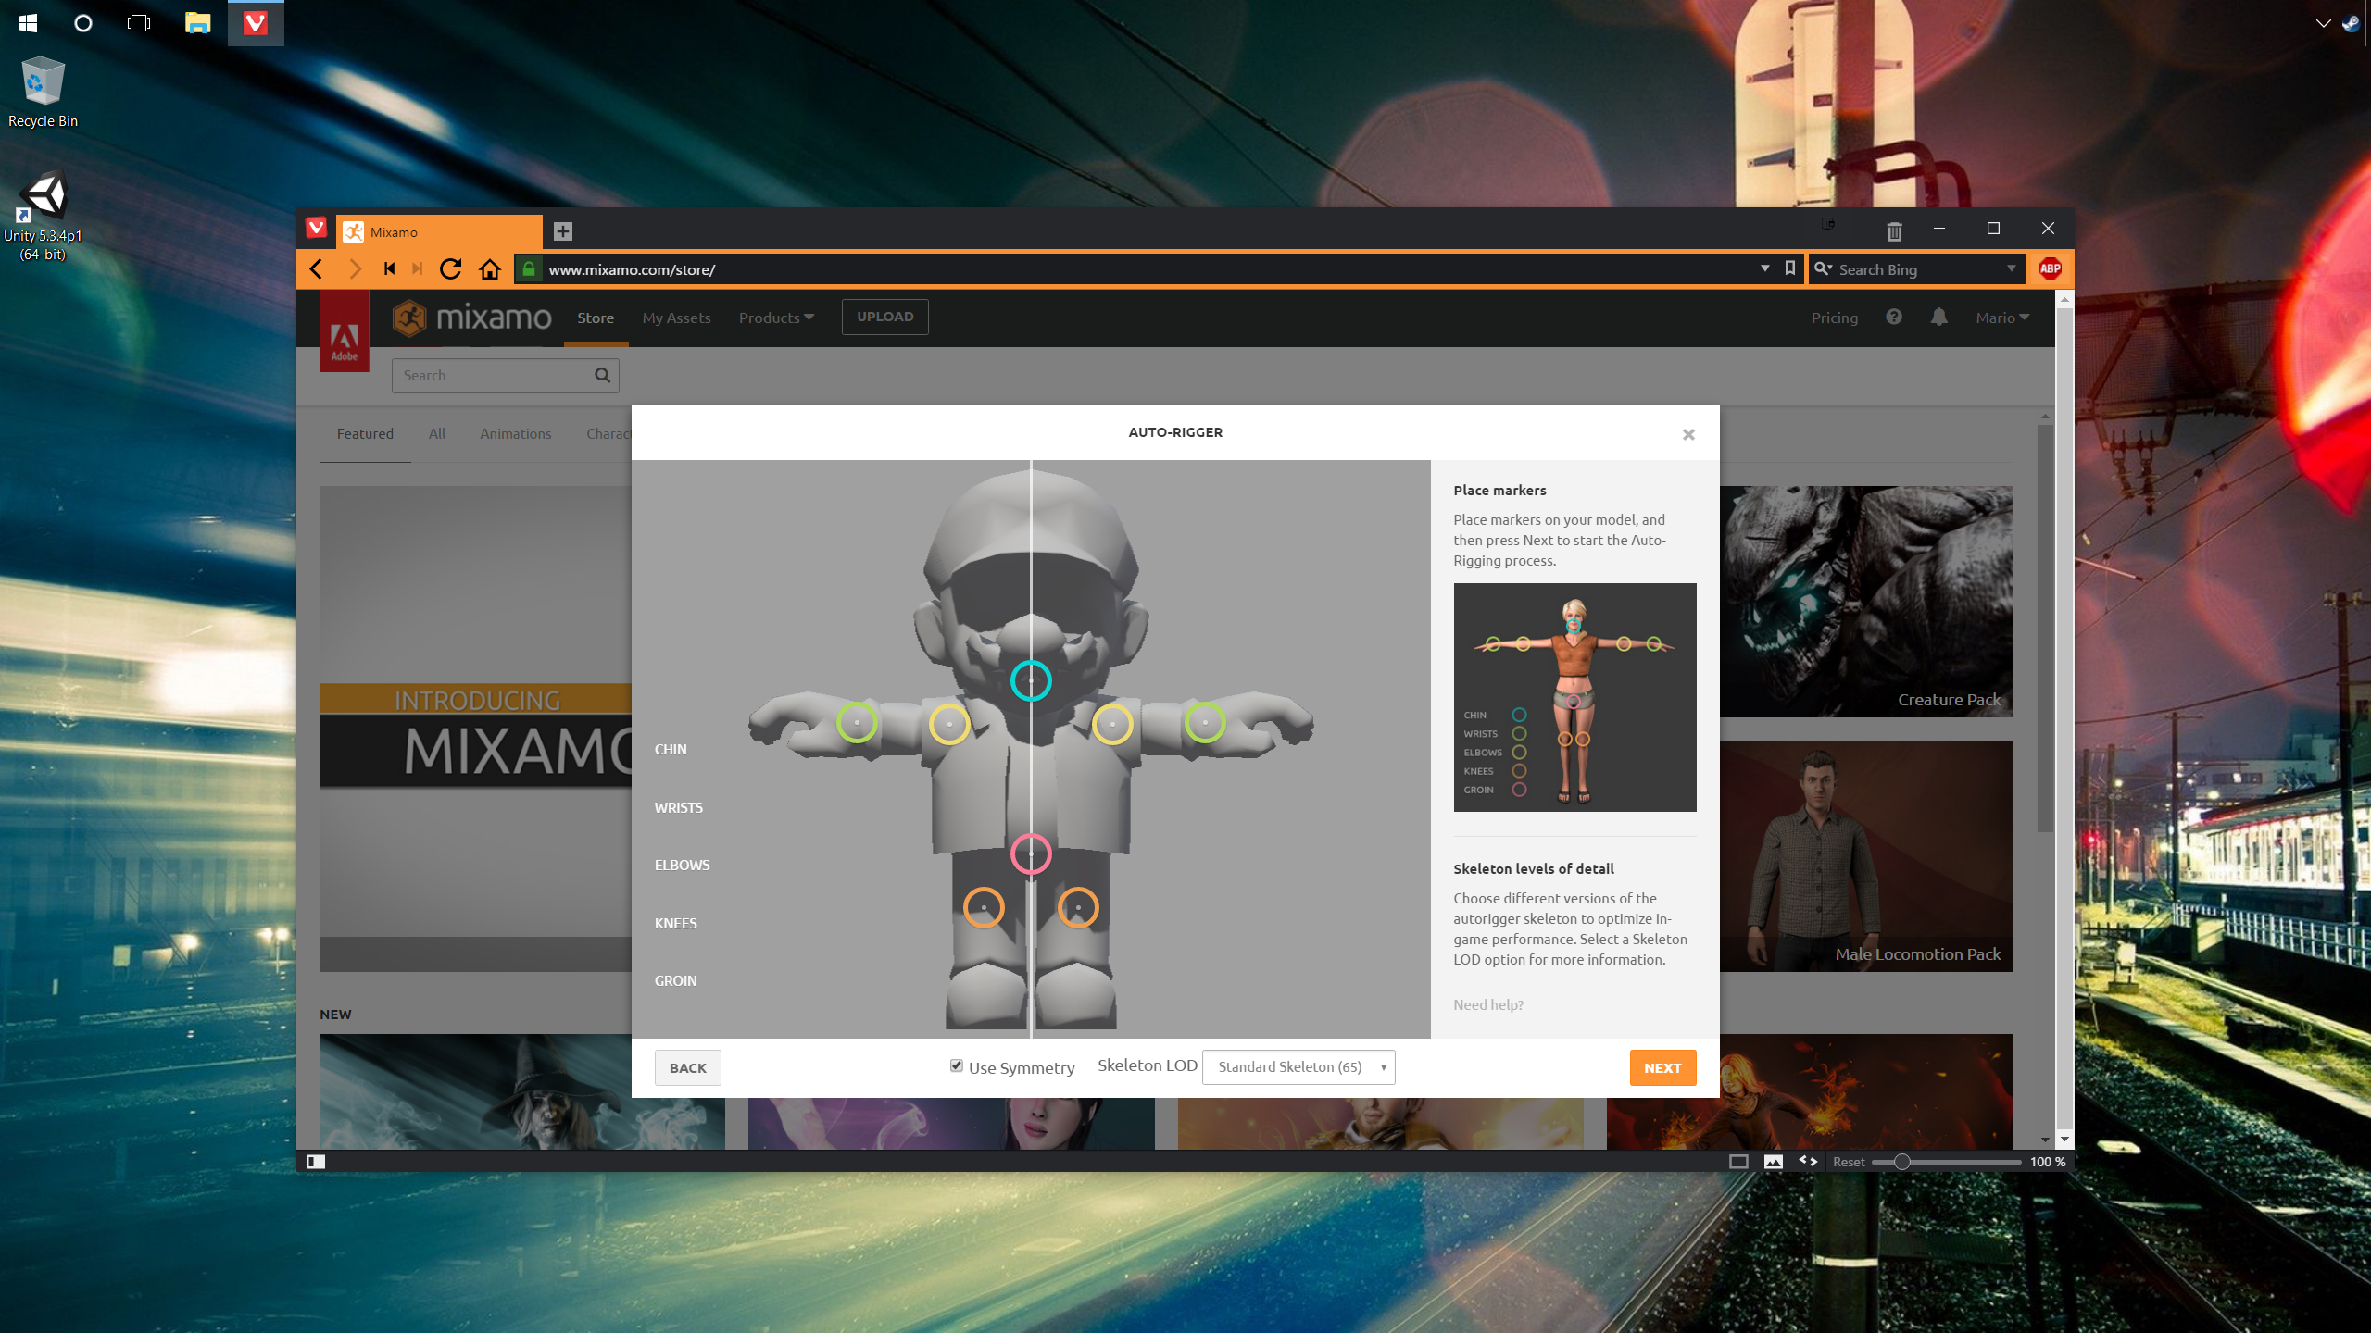
Task: Switch to the Animations category tab
Action: (515, 433)
